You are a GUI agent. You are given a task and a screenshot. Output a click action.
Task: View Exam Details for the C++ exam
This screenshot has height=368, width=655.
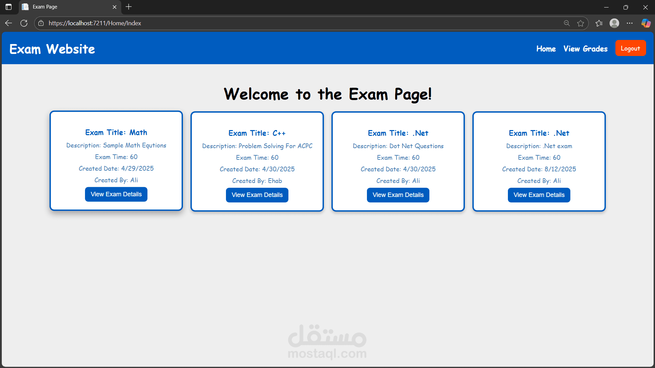(257, 195)
